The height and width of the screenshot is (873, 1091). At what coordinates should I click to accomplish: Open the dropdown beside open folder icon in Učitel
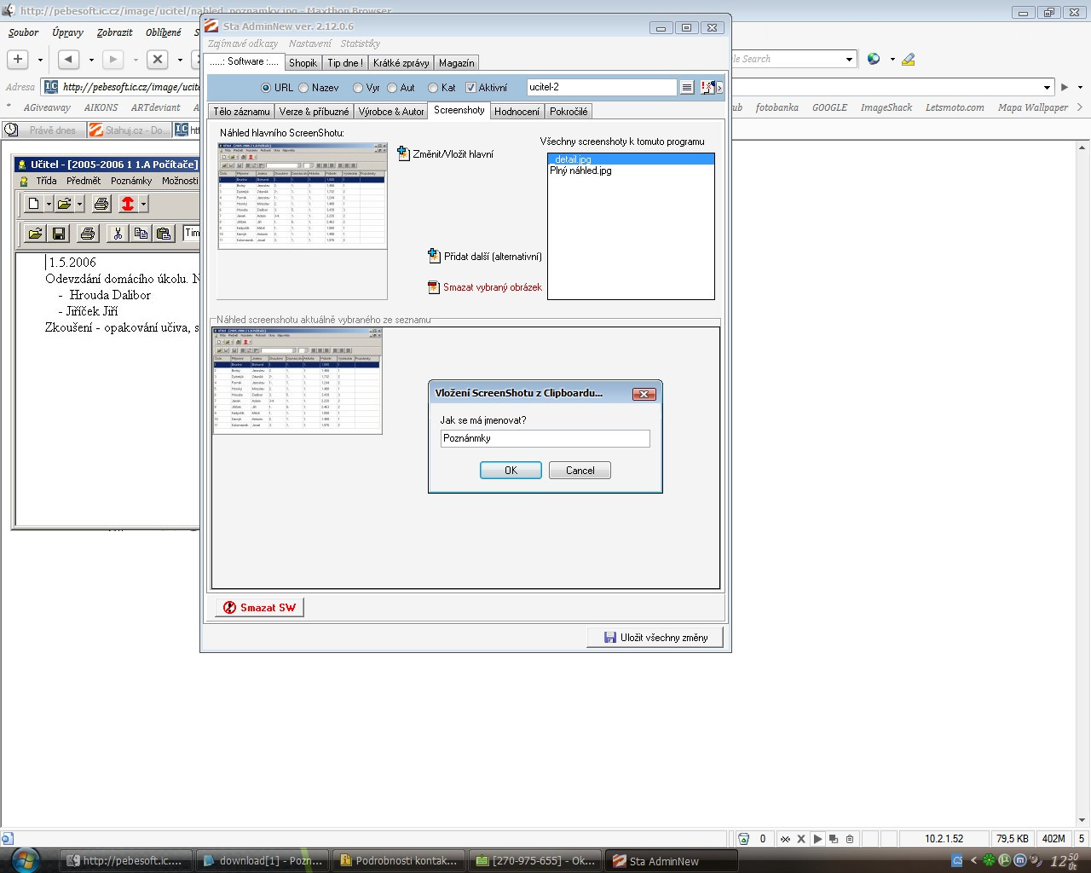coord(79,204)
